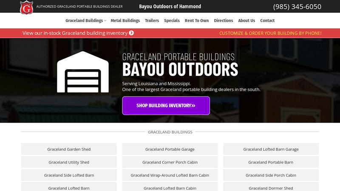
Task: Click the Graceland Buildings section heading
Action: 170,132
